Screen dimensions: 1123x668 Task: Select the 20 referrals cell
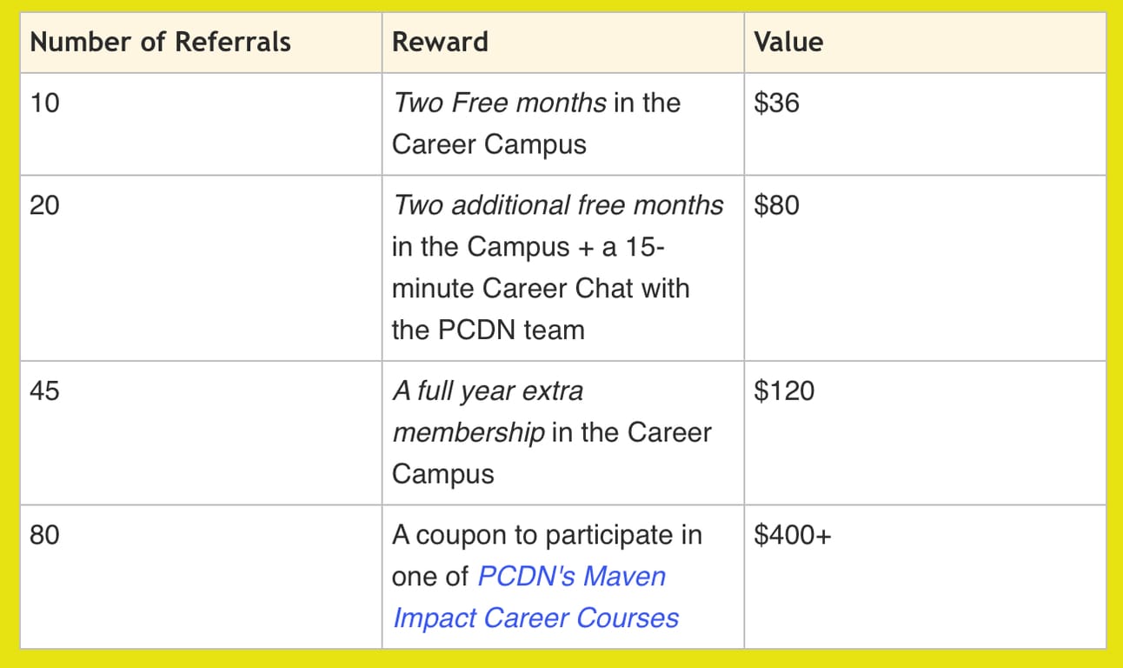[44, 205]
